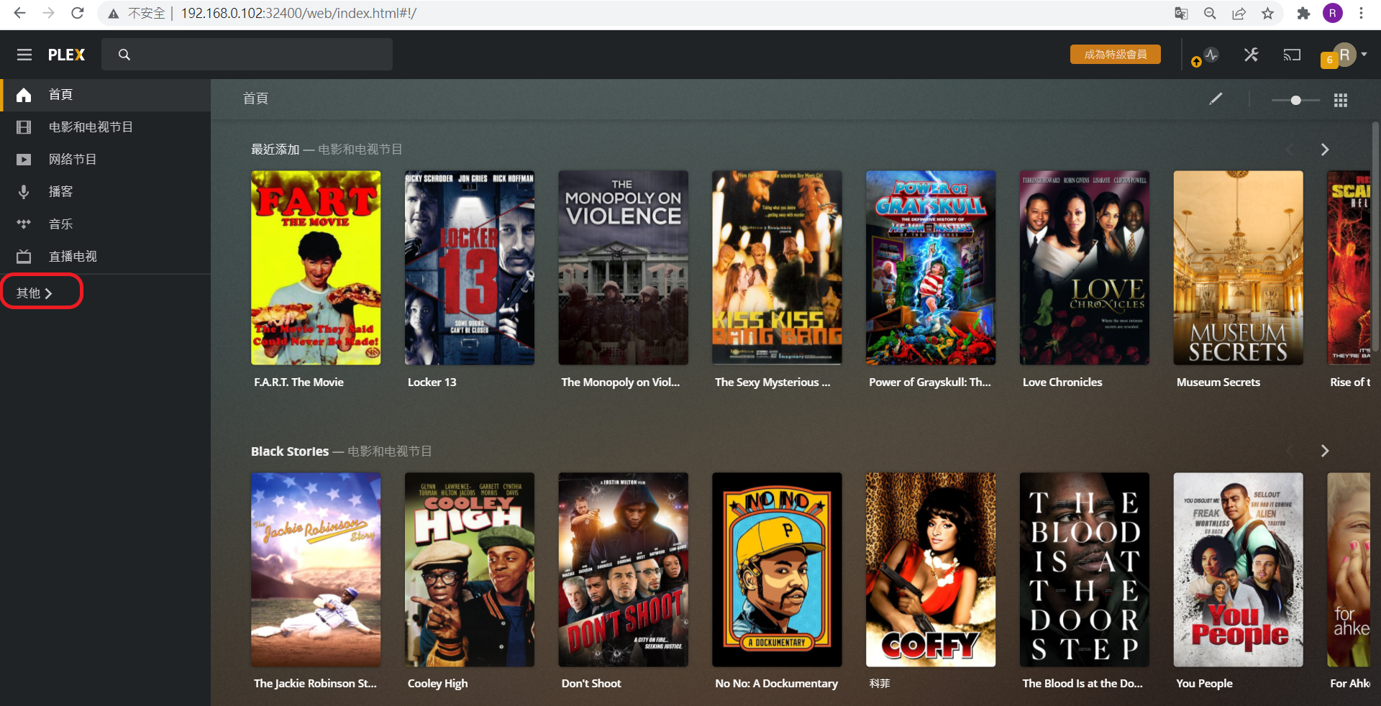Open the hamburger navigation menu
Viewport: 1381px width, 706px height.
(24, 55)
